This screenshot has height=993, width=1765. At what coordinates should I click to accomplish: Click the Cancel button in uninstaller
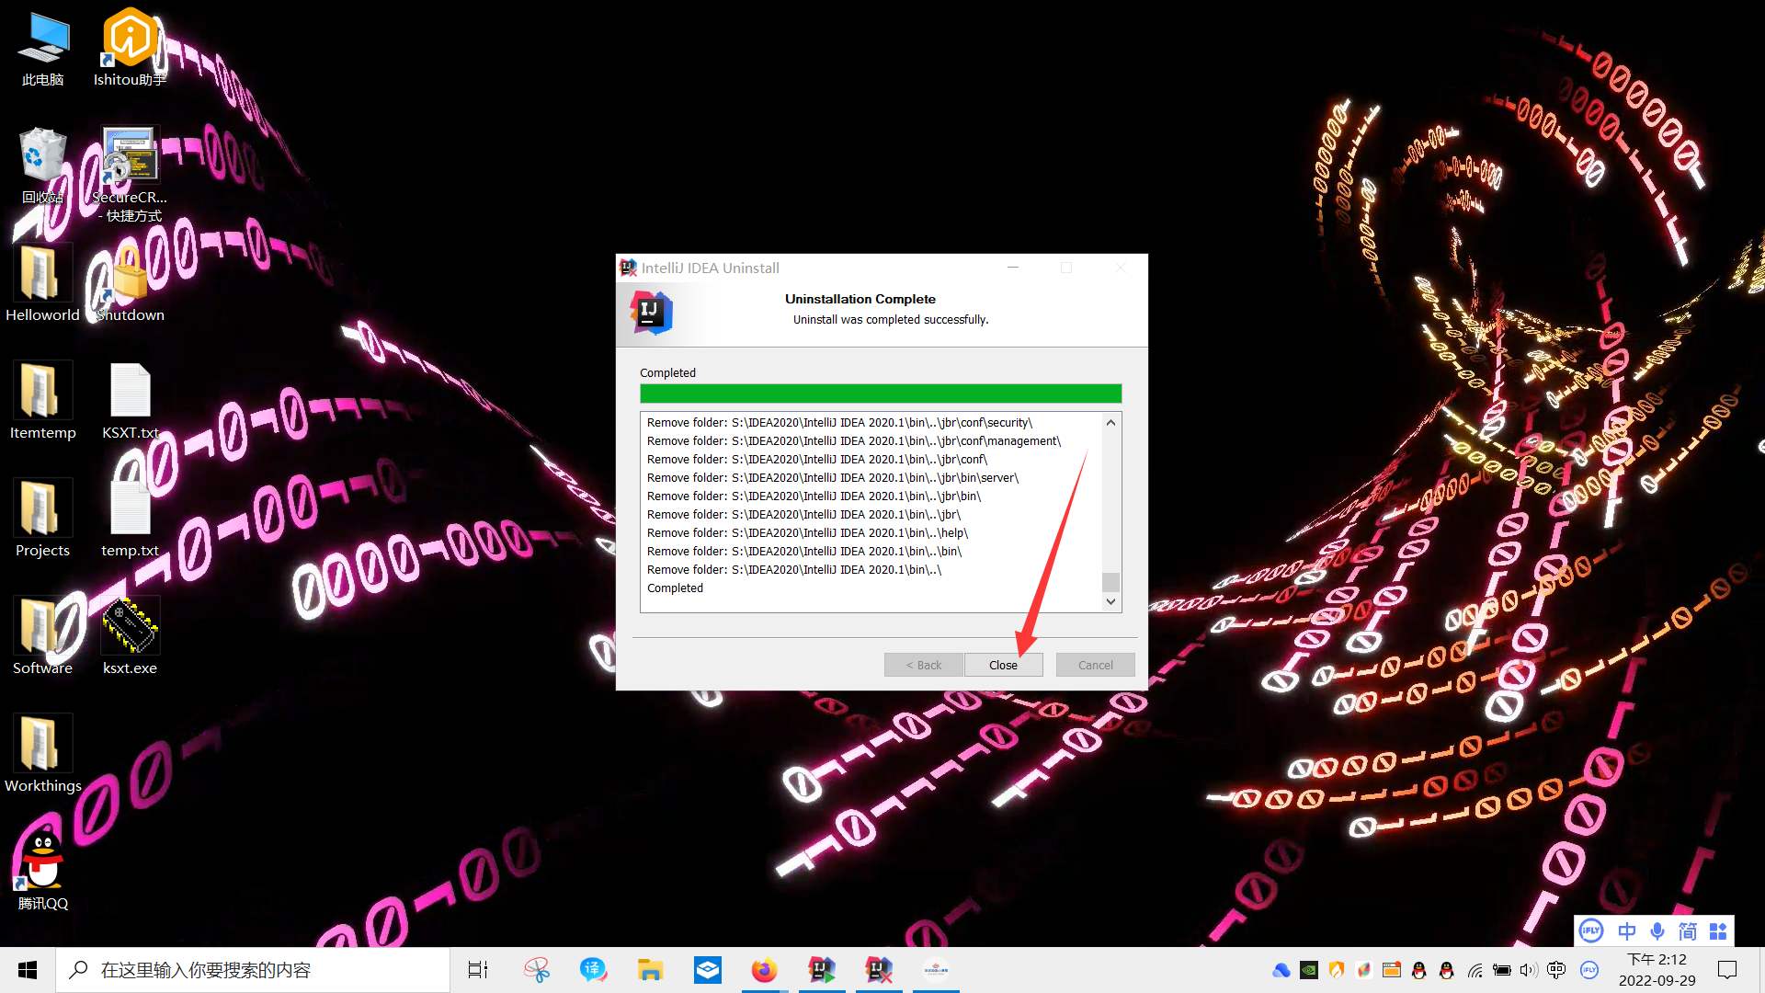pos(1095,665)
